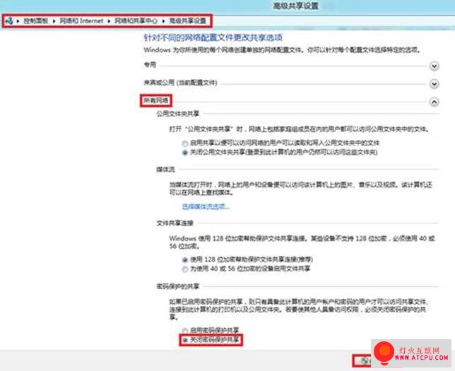Choose 128-bit encryption radio option
This screenshot has width=455, height=371.
point(185,260)
